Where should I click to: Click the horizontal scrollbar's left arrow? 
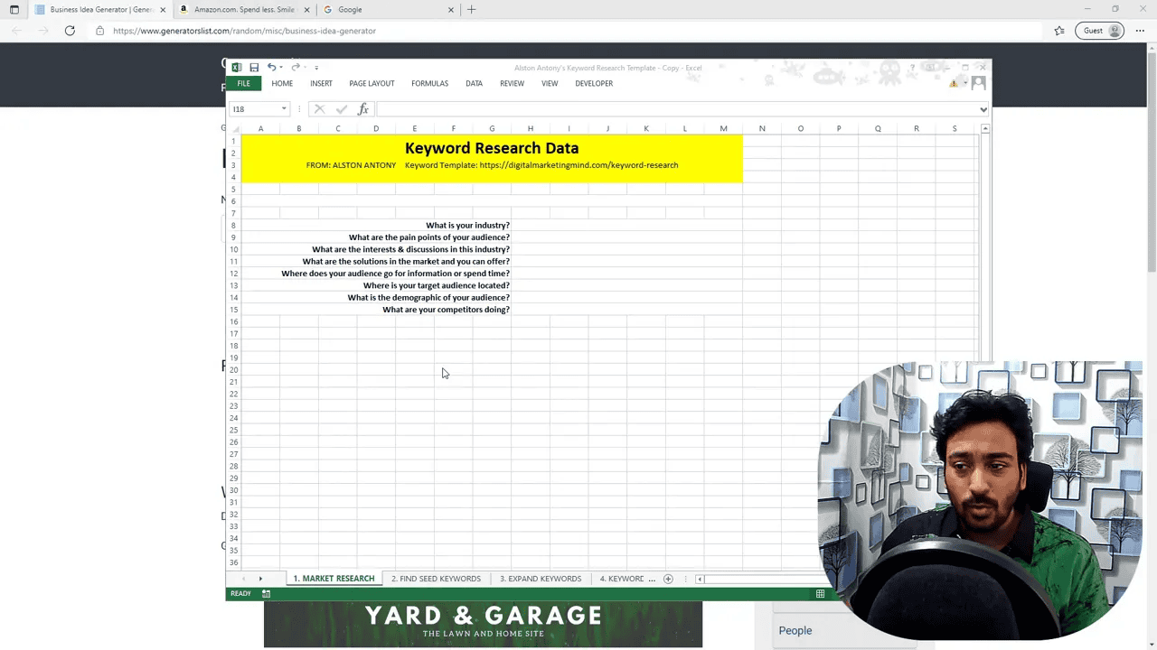coord(700,579)
